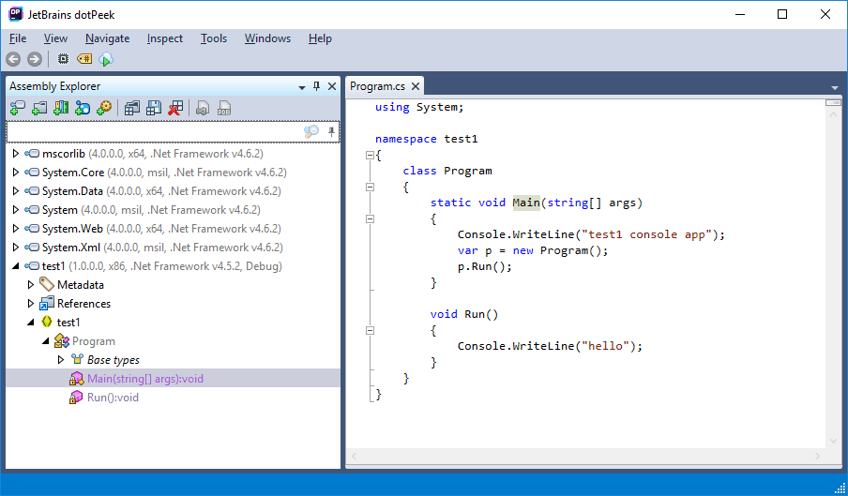The height and width of the screenshot is (496, 848).
Task: Collapse the test1 assembly tree node
Action: point(15,266)
